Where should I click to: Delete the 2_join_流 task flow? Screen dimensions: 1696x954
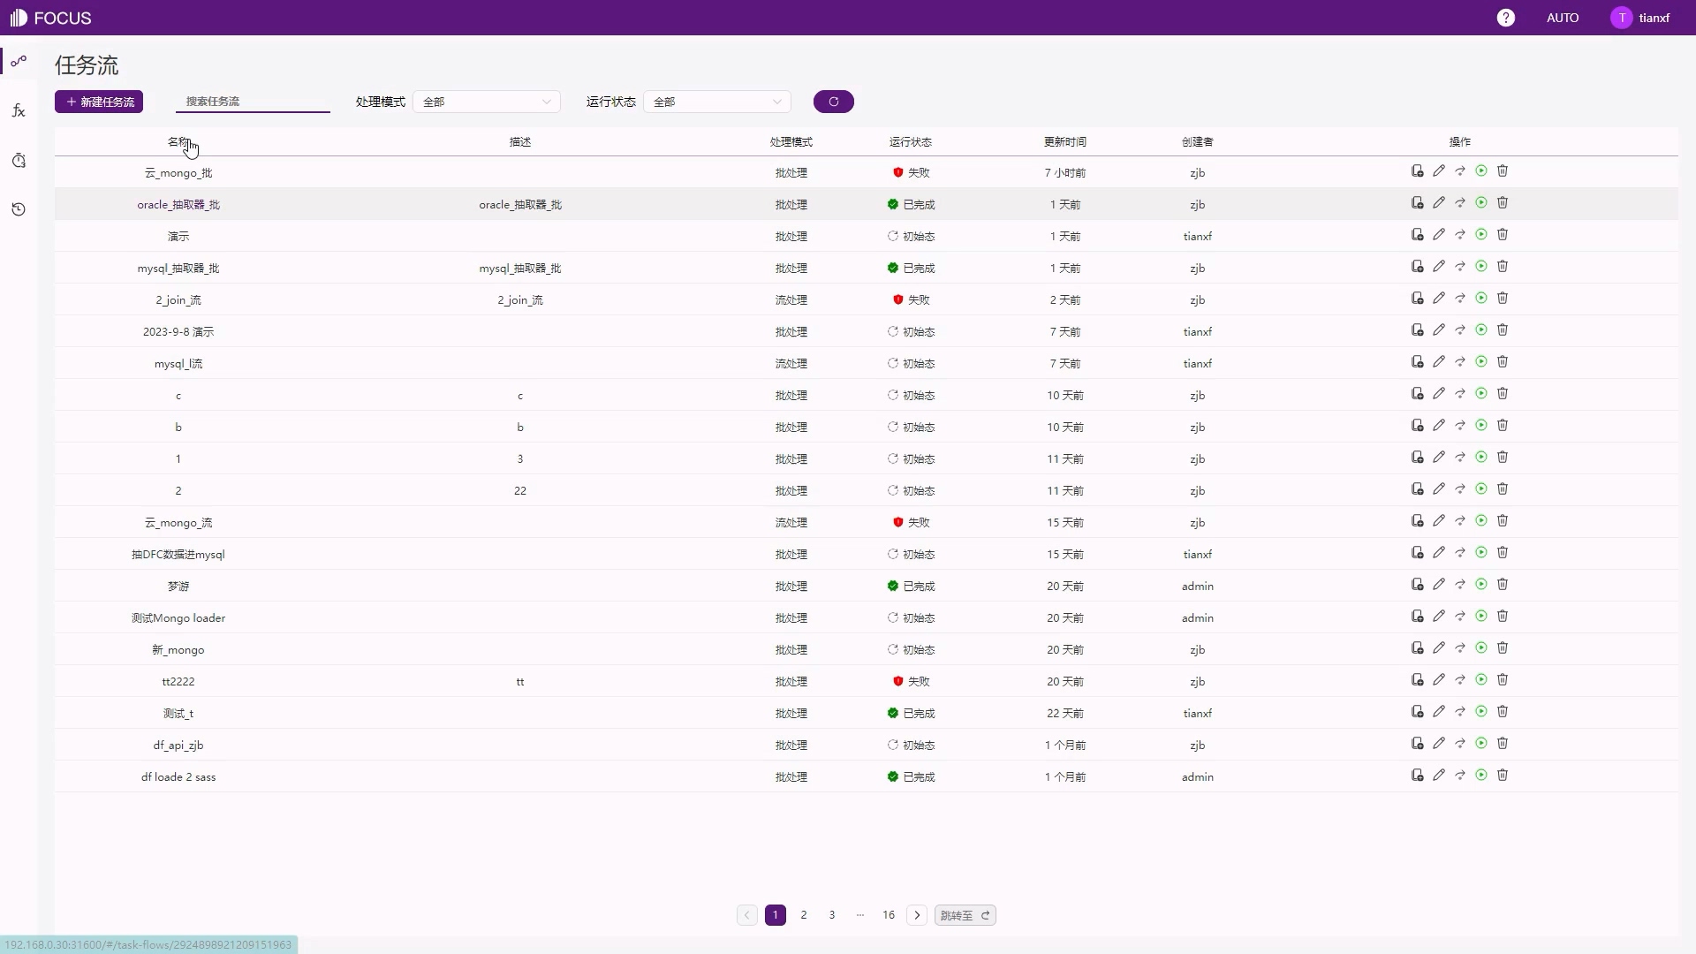click(1503, 299)
